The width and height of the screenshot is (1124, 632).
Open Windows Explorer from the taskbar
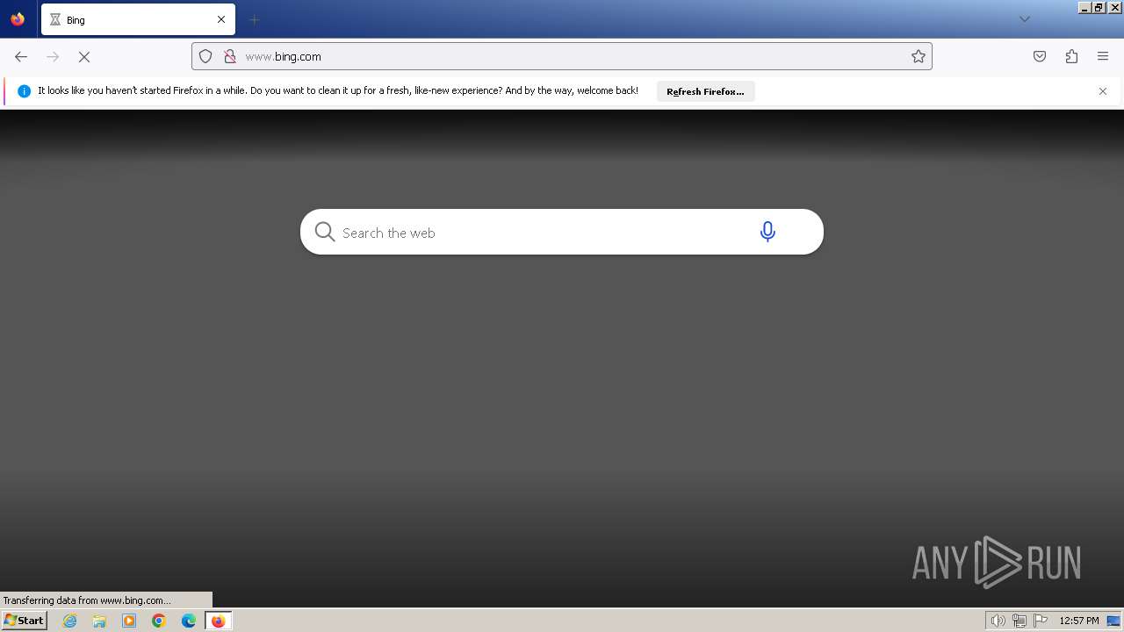click(x=99, y=621)
